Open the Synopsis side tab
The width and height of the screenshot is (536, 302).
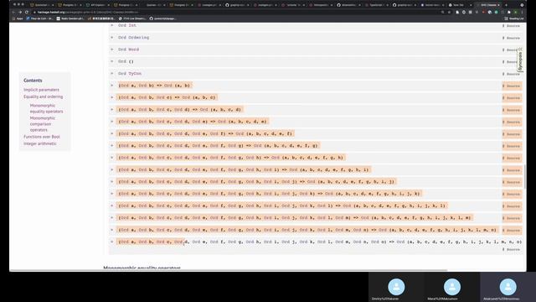520,60
